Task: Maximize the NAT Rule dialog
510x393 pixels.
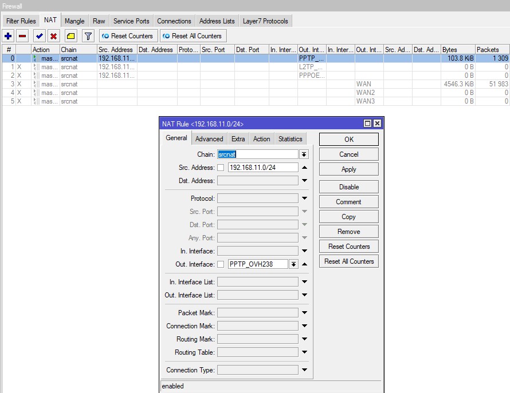Action: click(x=367, y=124)
